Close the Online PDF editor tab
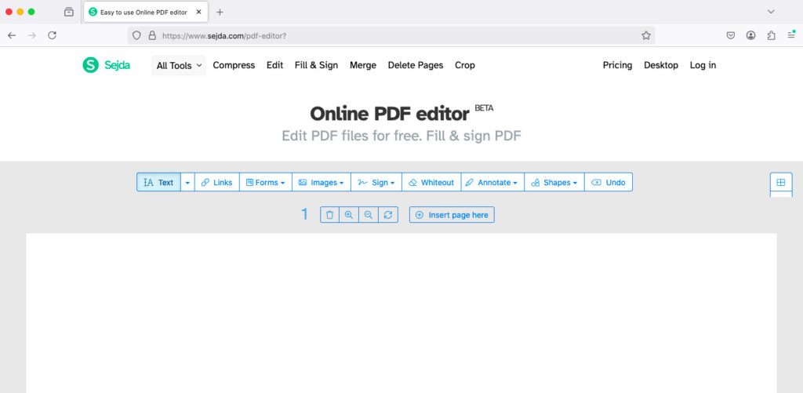The width and height of the screenshot is (803, 393). (198, 12)
